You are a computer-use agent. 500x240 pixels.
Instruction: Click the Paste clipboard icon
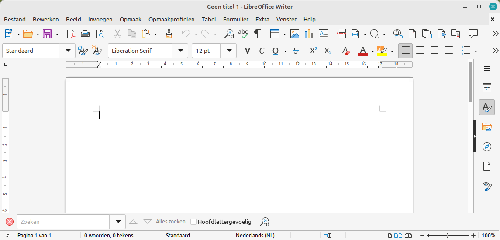click(146, 34)
